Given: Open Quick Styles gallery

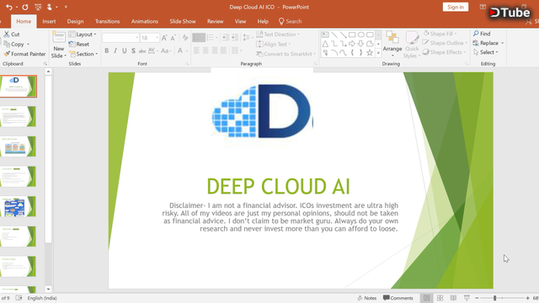Looking at the screenshot, I should click(412, 45).
